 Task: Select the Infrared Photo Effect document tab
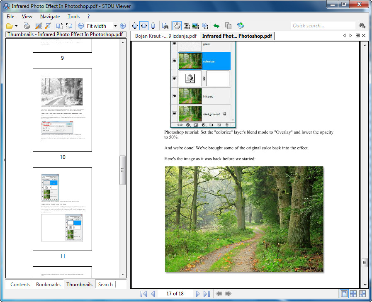[x=237, y=36]
